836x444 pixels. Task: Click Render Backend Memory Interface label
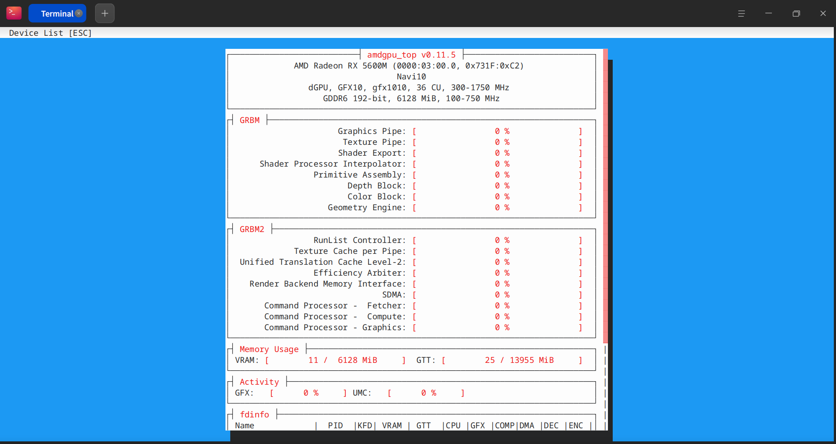pyautogui.click(x=328, y=283)
